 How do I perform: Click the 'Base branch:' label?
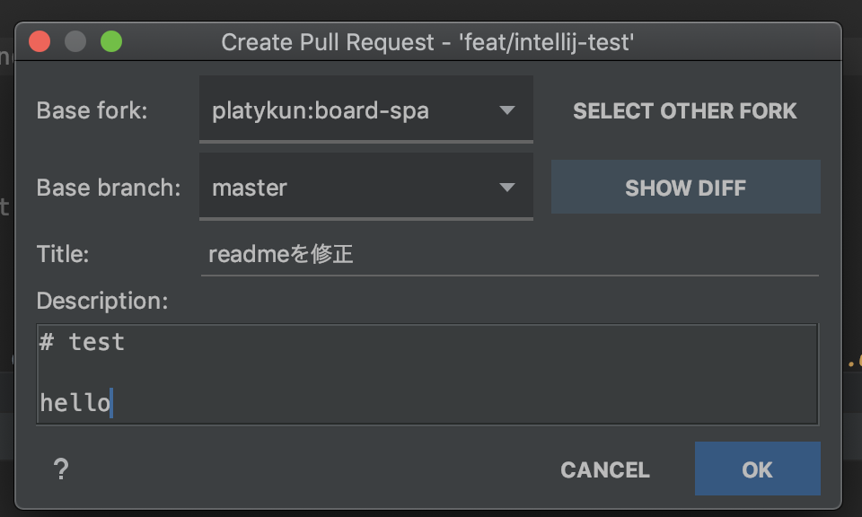pos(109,188)
